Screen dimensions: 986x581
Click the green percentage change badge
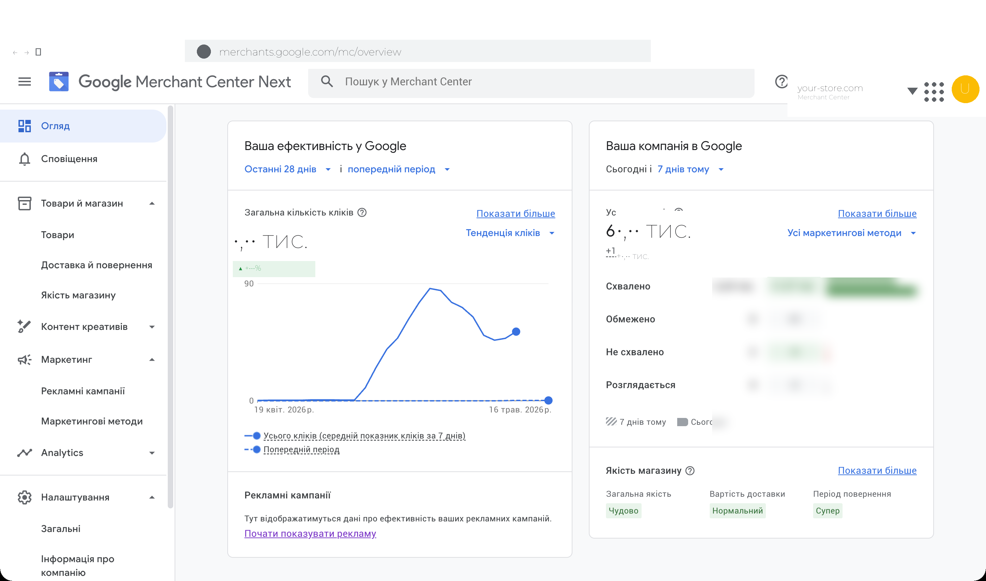[274, 269]
